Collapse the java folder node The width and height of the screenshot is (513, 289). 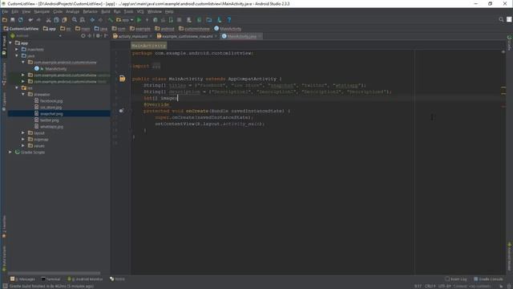(17, 55)
